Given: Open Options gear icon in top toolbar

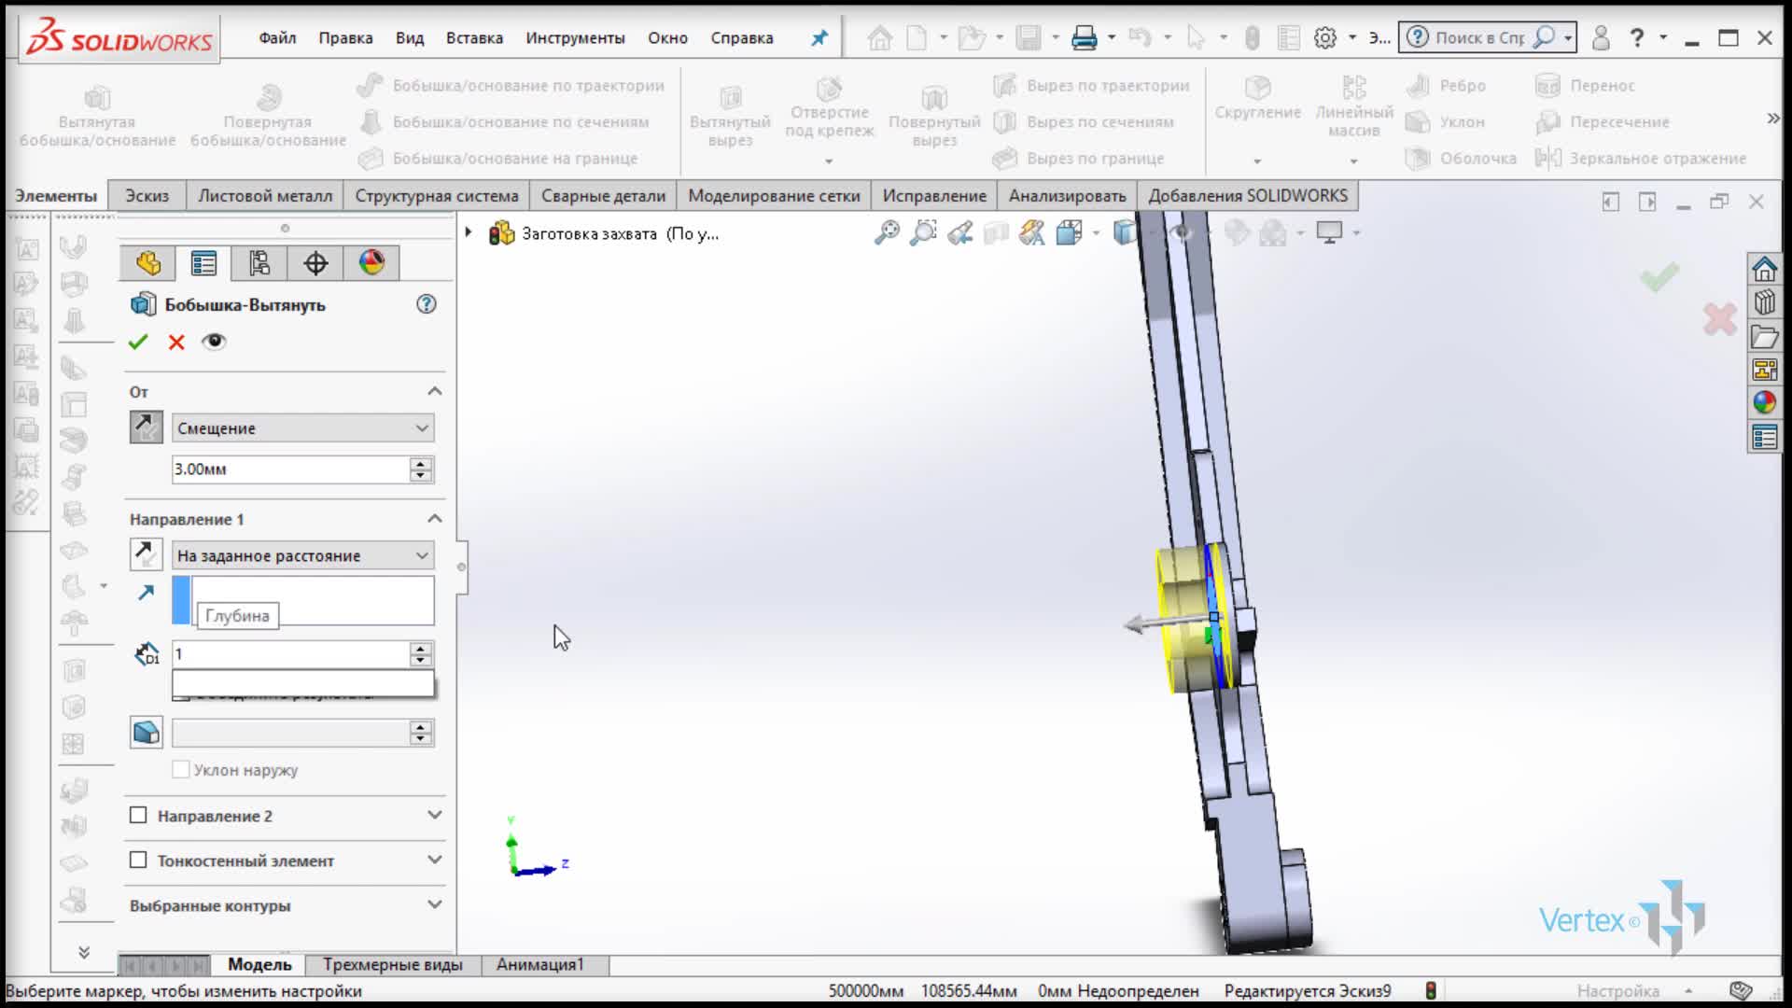Looking at the screenshot, I should point(1324,37).
